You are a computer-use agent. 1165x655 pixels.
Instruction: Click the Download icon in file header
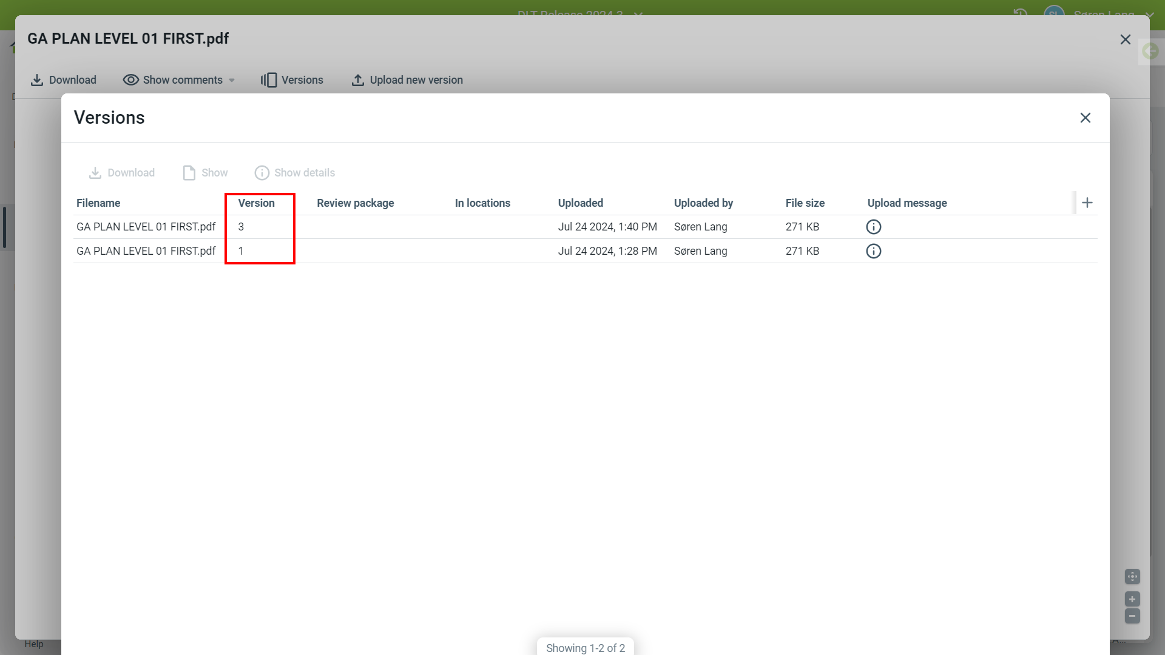(37, 80)
